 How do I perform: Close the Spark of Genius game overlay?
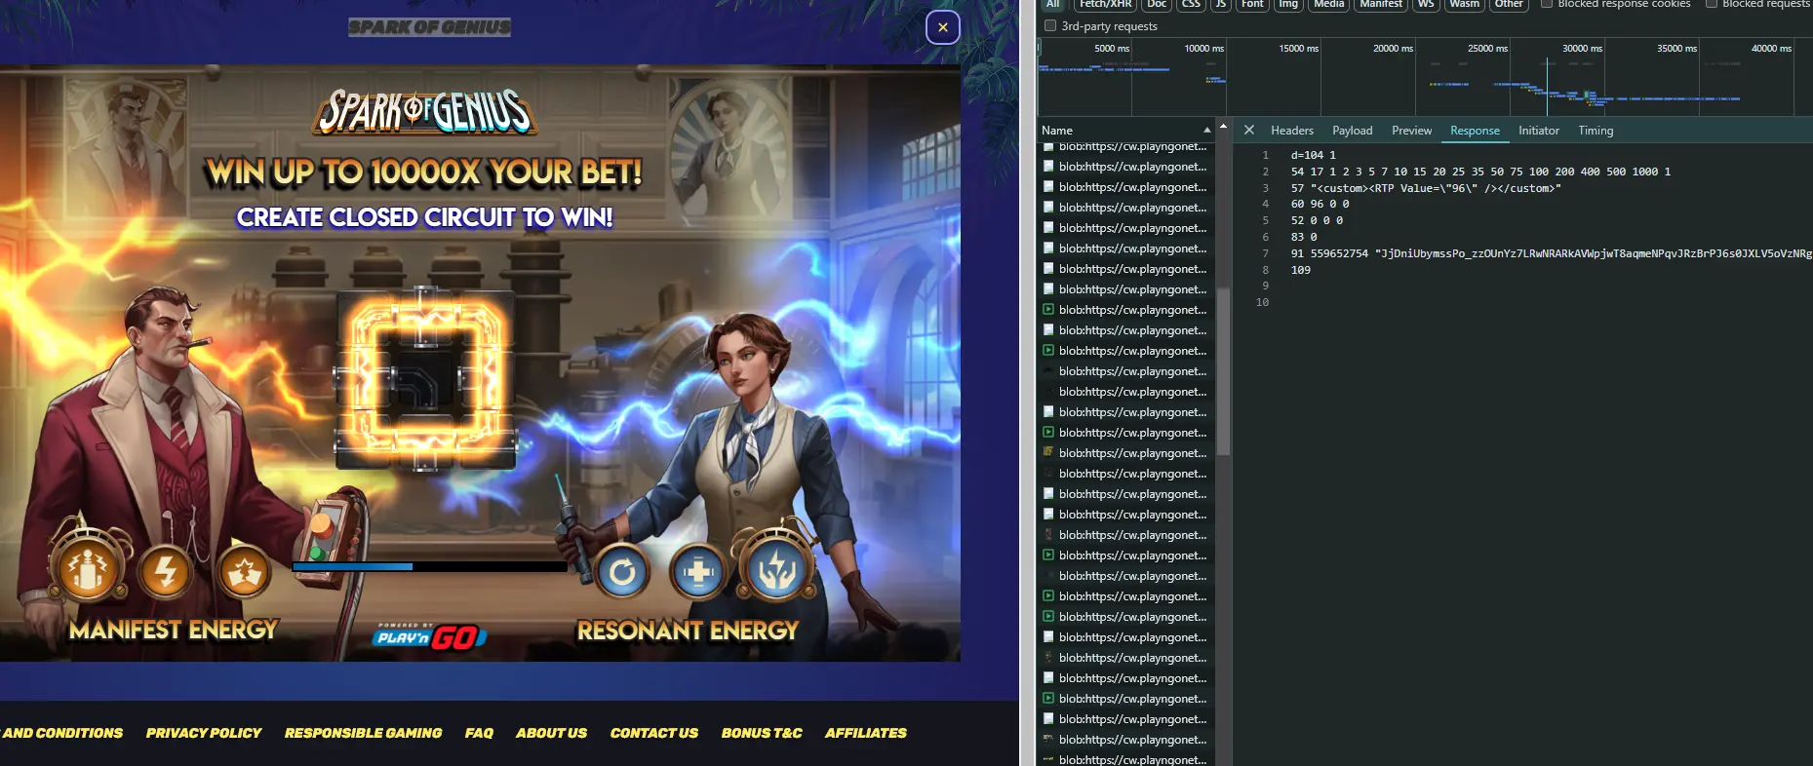coord(942,27)
